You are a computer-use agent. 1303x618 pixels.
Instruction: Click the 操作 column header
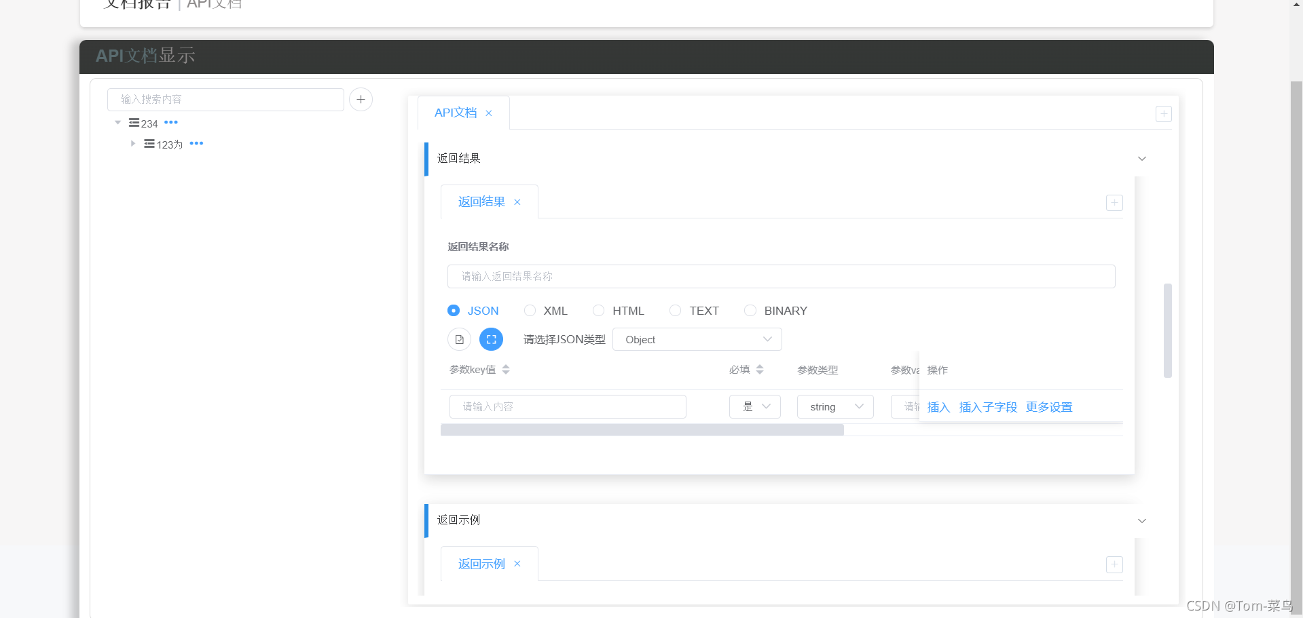coord(938,370)
